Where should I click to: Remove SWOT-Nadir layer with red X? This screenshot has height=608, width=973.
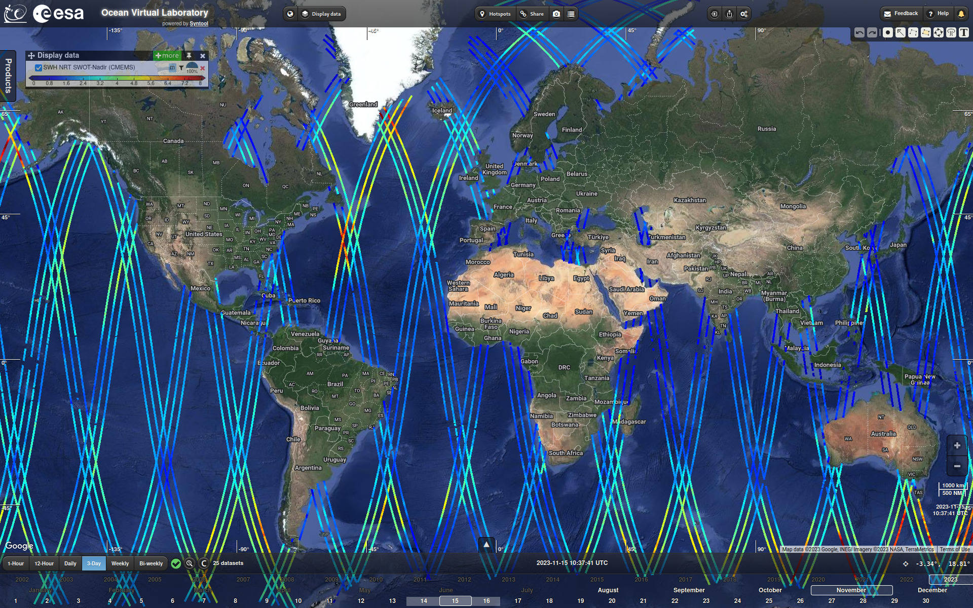(203, 68)
